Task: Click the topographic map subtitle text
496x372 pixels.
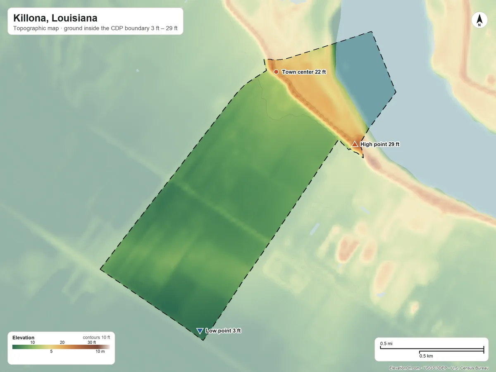Action: point(95,29)
